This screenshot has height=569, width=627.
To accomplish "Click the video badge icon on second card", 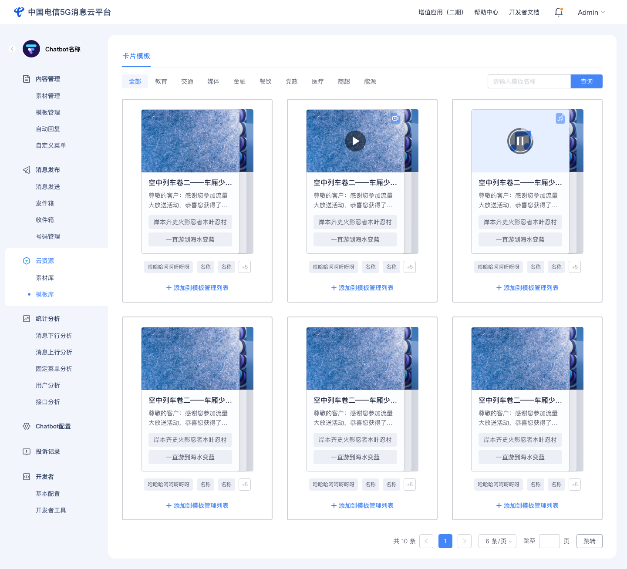I will [395, 118].
